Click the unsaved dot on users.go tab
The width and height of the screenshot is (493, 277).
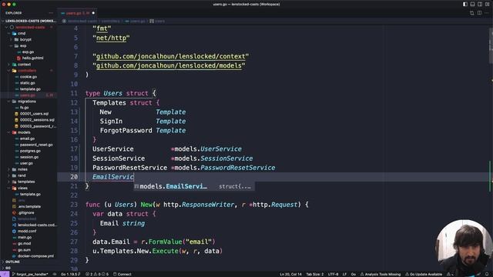(x=93, y=13)
